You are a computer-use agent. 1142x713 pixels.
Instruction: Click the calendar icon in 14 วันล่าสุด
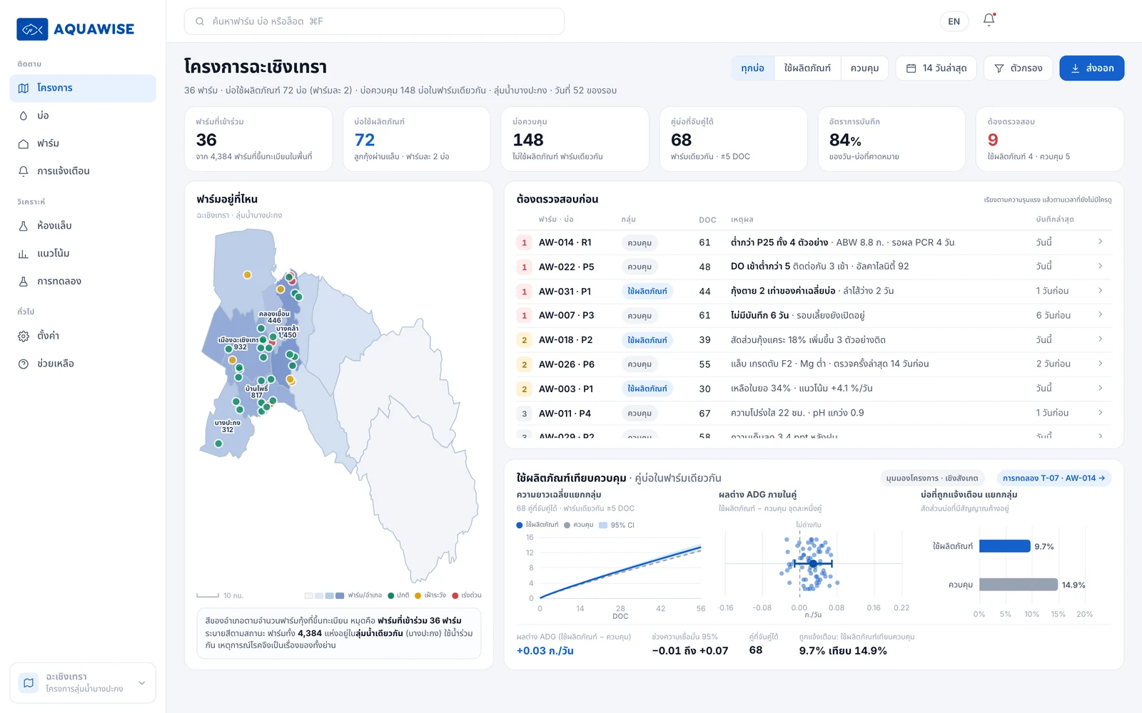(x=911, y=68)
